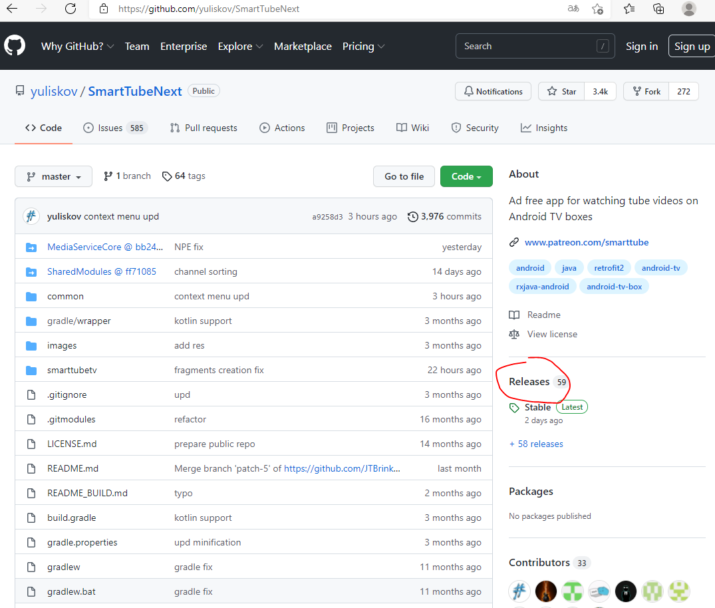
Task: Click the commit history clock icon
Action: (412, 217)
